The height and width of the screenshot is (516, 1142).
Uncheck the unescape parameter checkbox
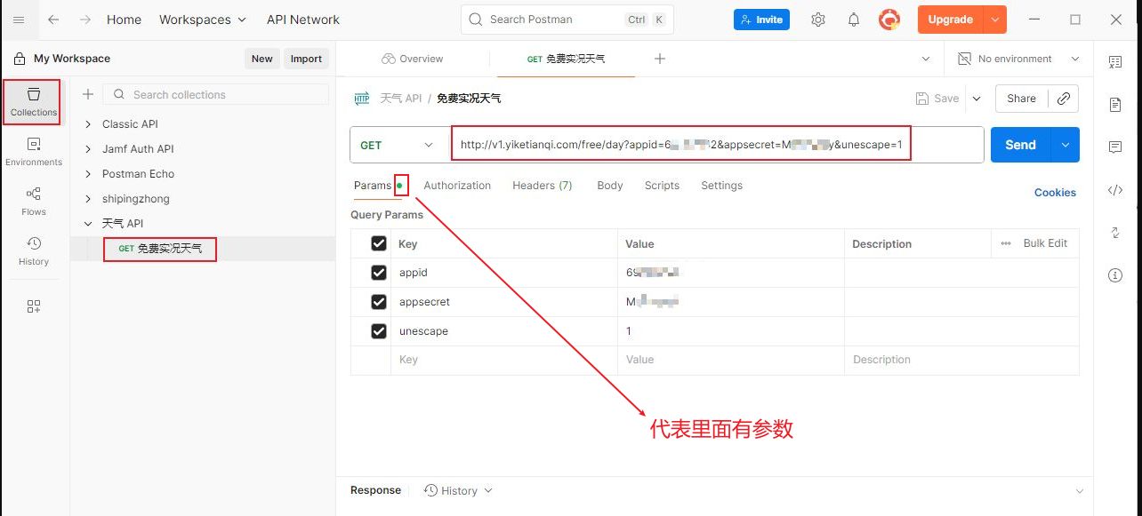point(379,331)
